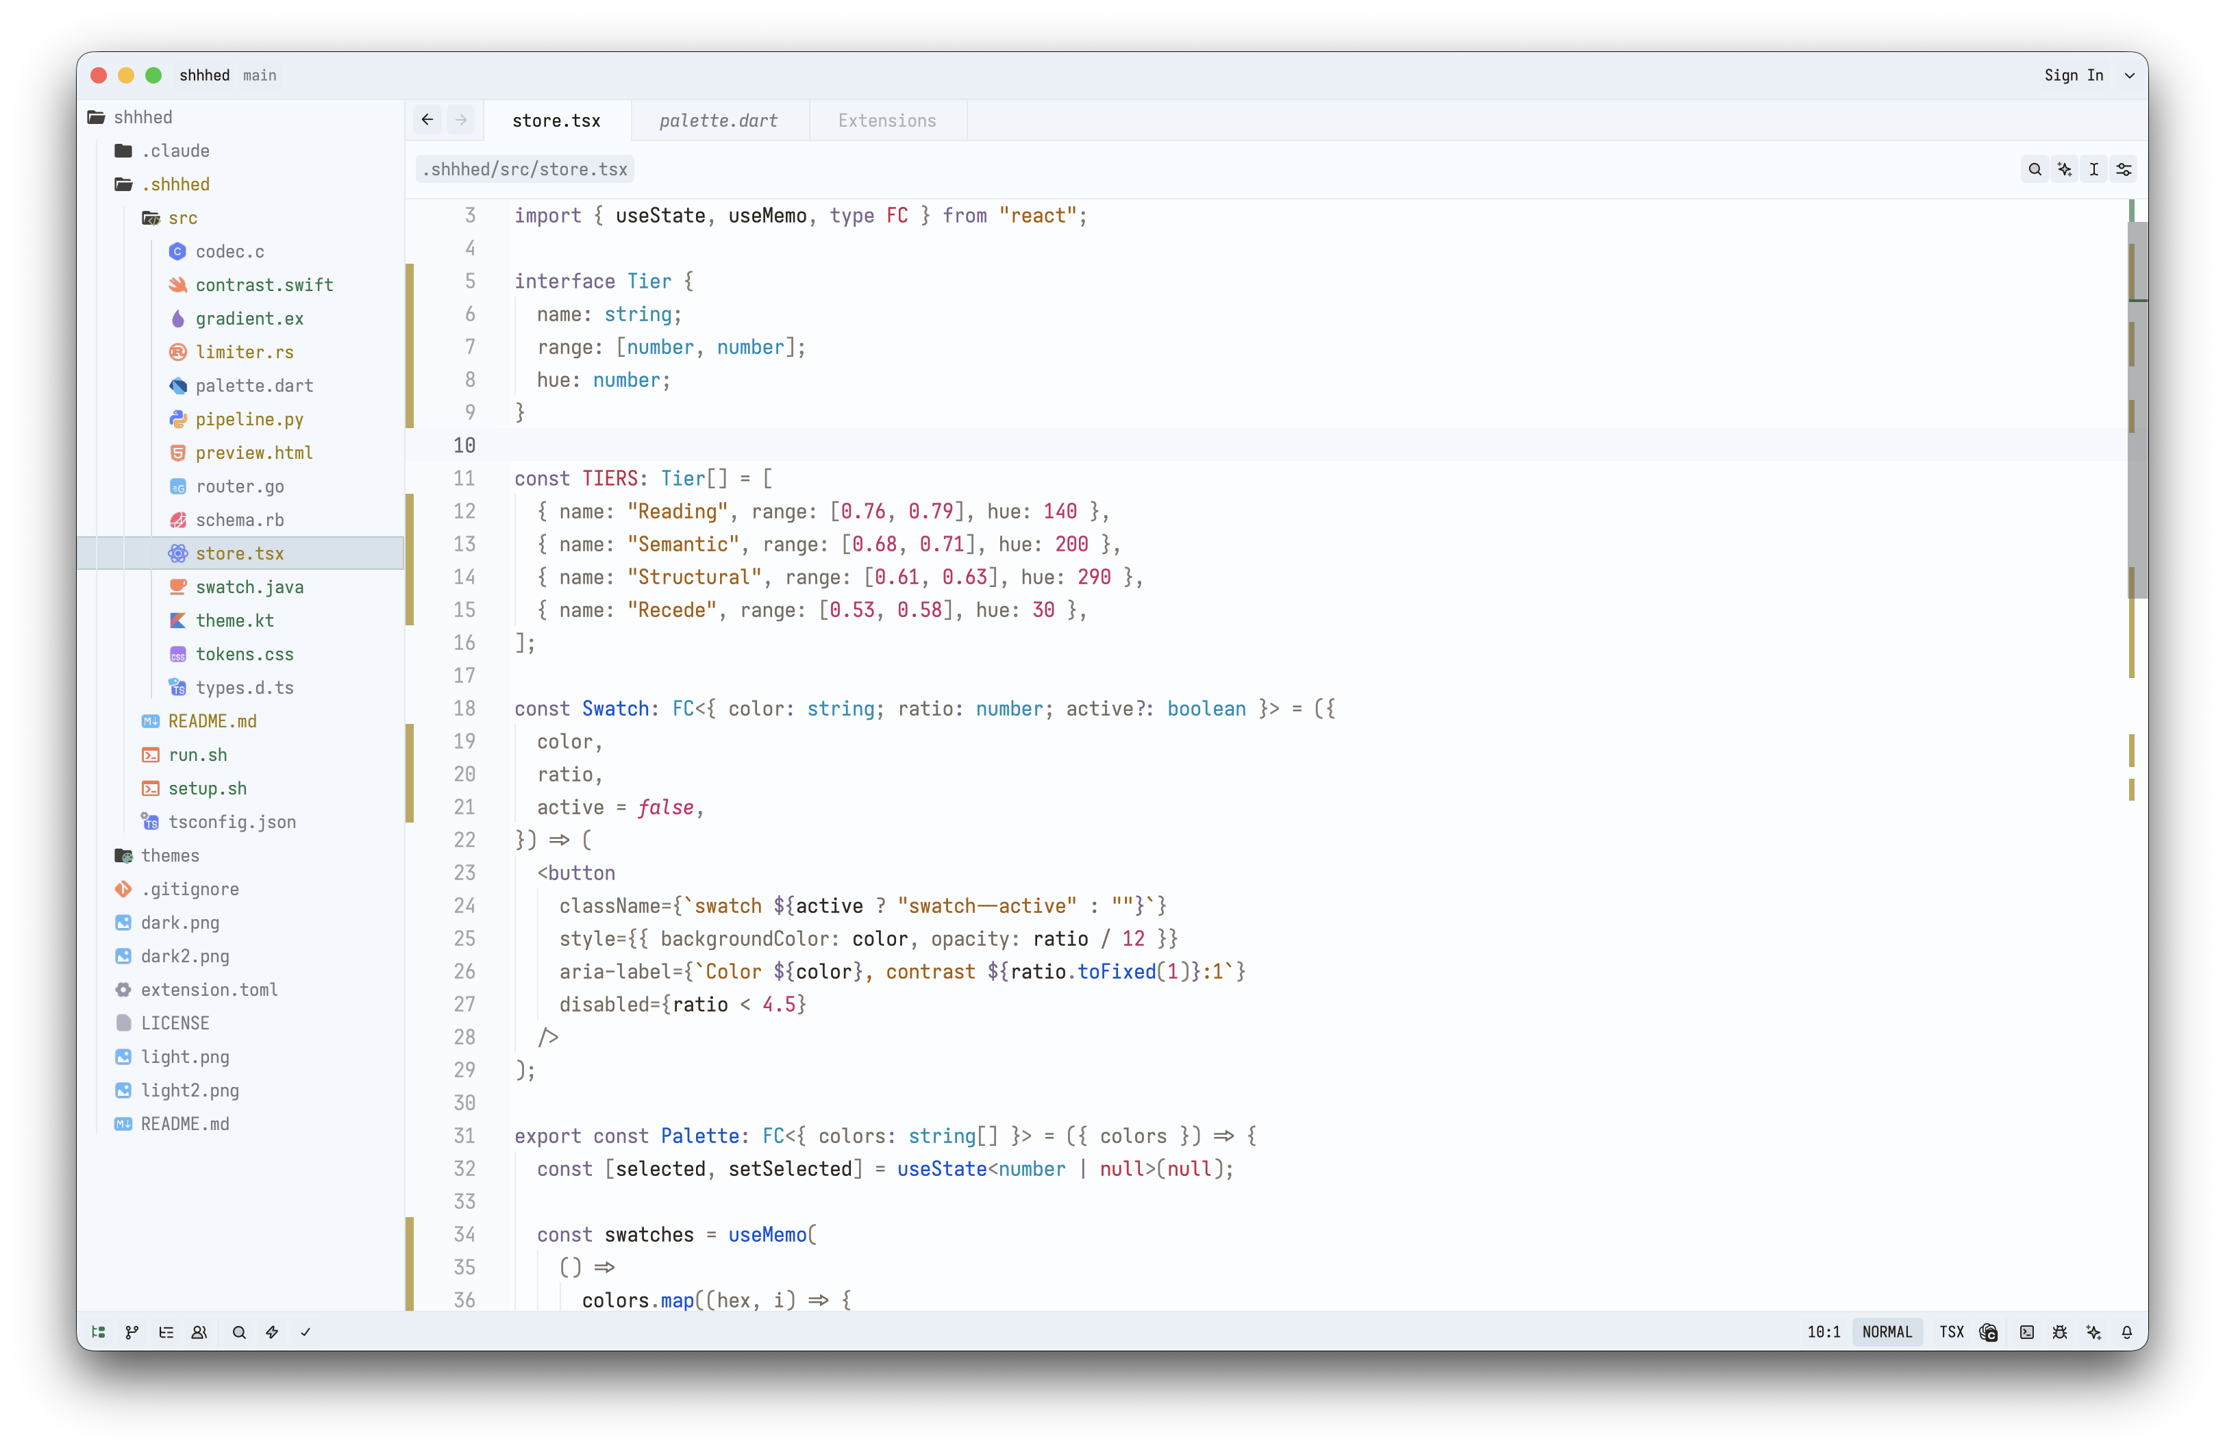Open the main branch picker
This screenshot has height=1452, width=2225.
pos(260,76)
